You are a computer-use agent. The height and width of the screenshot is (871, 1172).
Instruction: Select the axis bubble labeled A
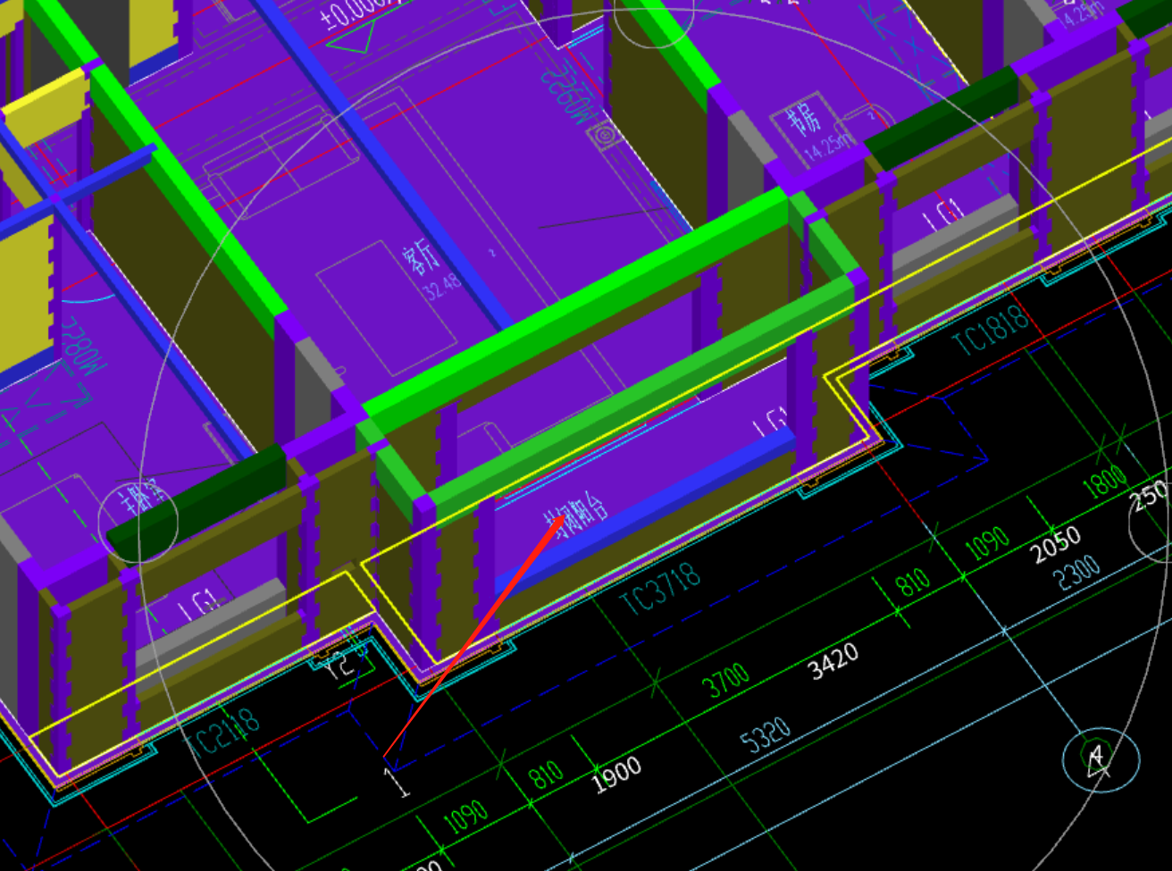click(x=1101, y=758)
